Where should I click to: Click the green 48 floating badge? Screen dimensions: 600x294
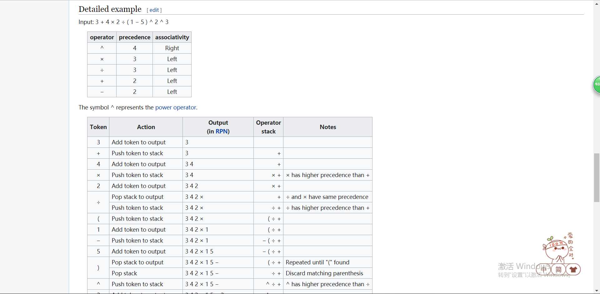597,84
